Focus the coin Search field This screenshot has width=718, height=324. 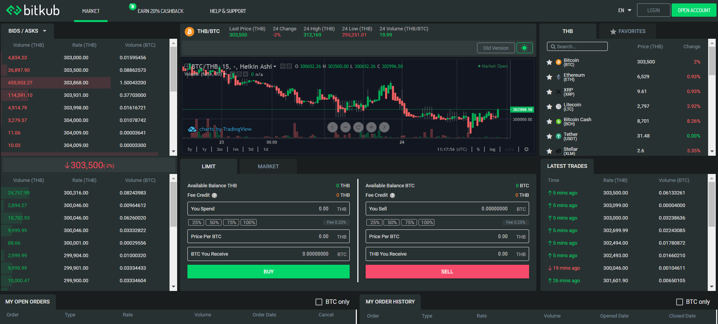point(577,46)
